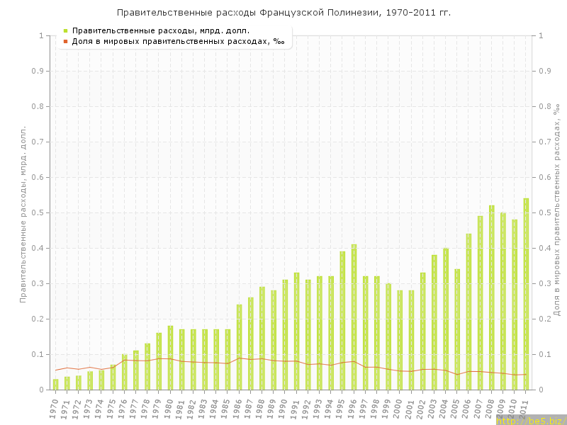The width and height of the screenshot is (567, 425).
Task: Click the orange line point above 1986
Action: [239, 358]
